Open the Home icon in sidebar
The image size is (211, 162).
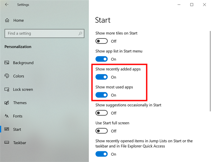7,20
